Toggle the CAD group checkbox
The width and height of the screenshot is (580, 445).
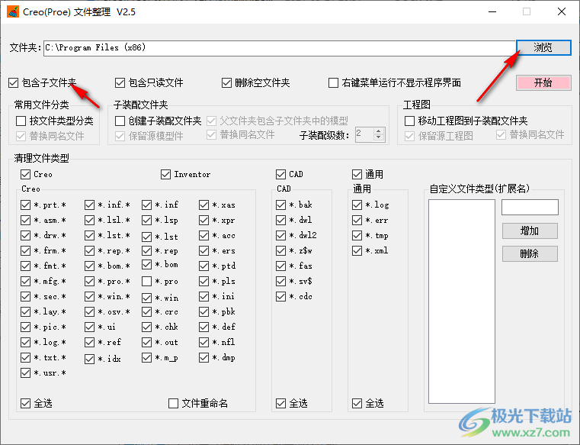tap(280, 174)
